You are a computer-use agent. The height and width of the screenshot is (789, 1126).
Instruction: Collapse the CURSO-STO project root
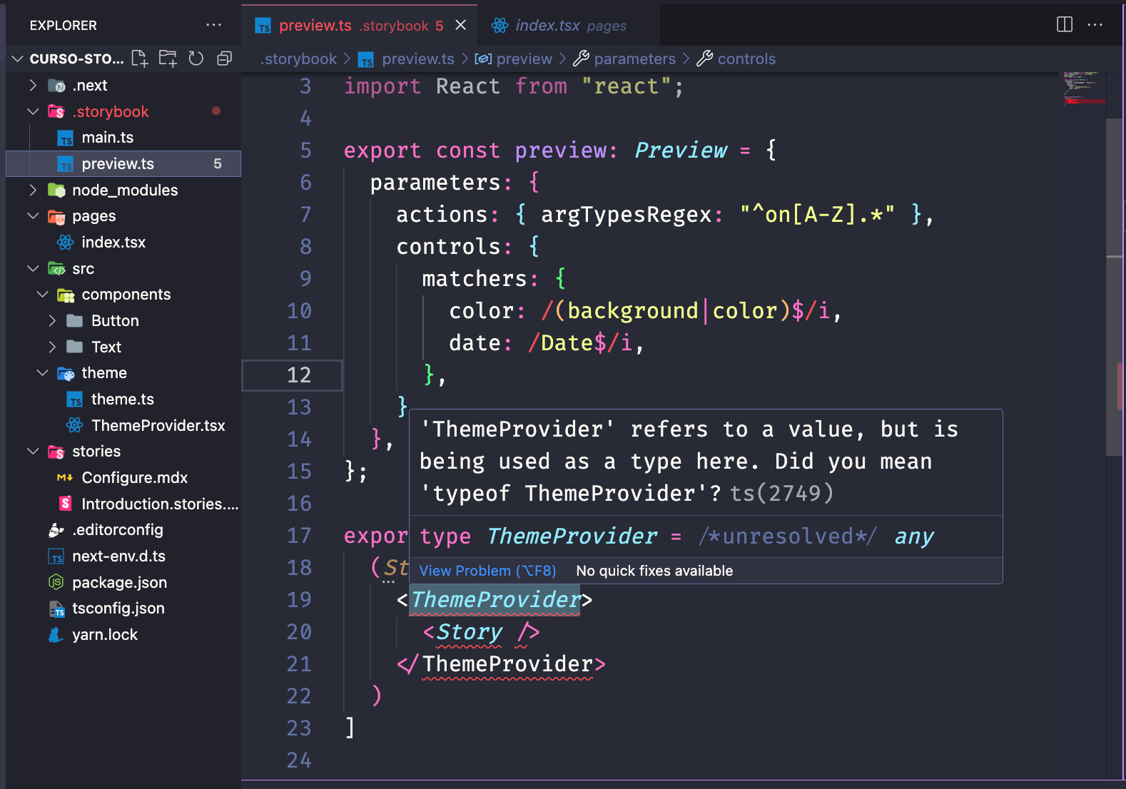point(17,58)
